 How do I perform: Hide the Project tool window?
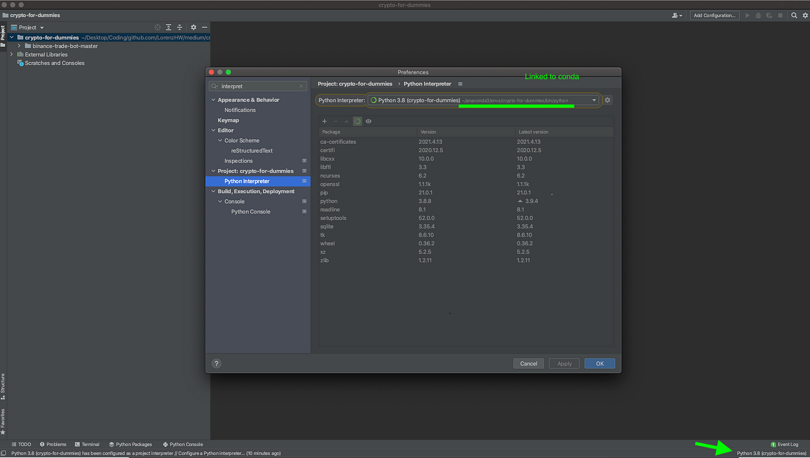204,27
